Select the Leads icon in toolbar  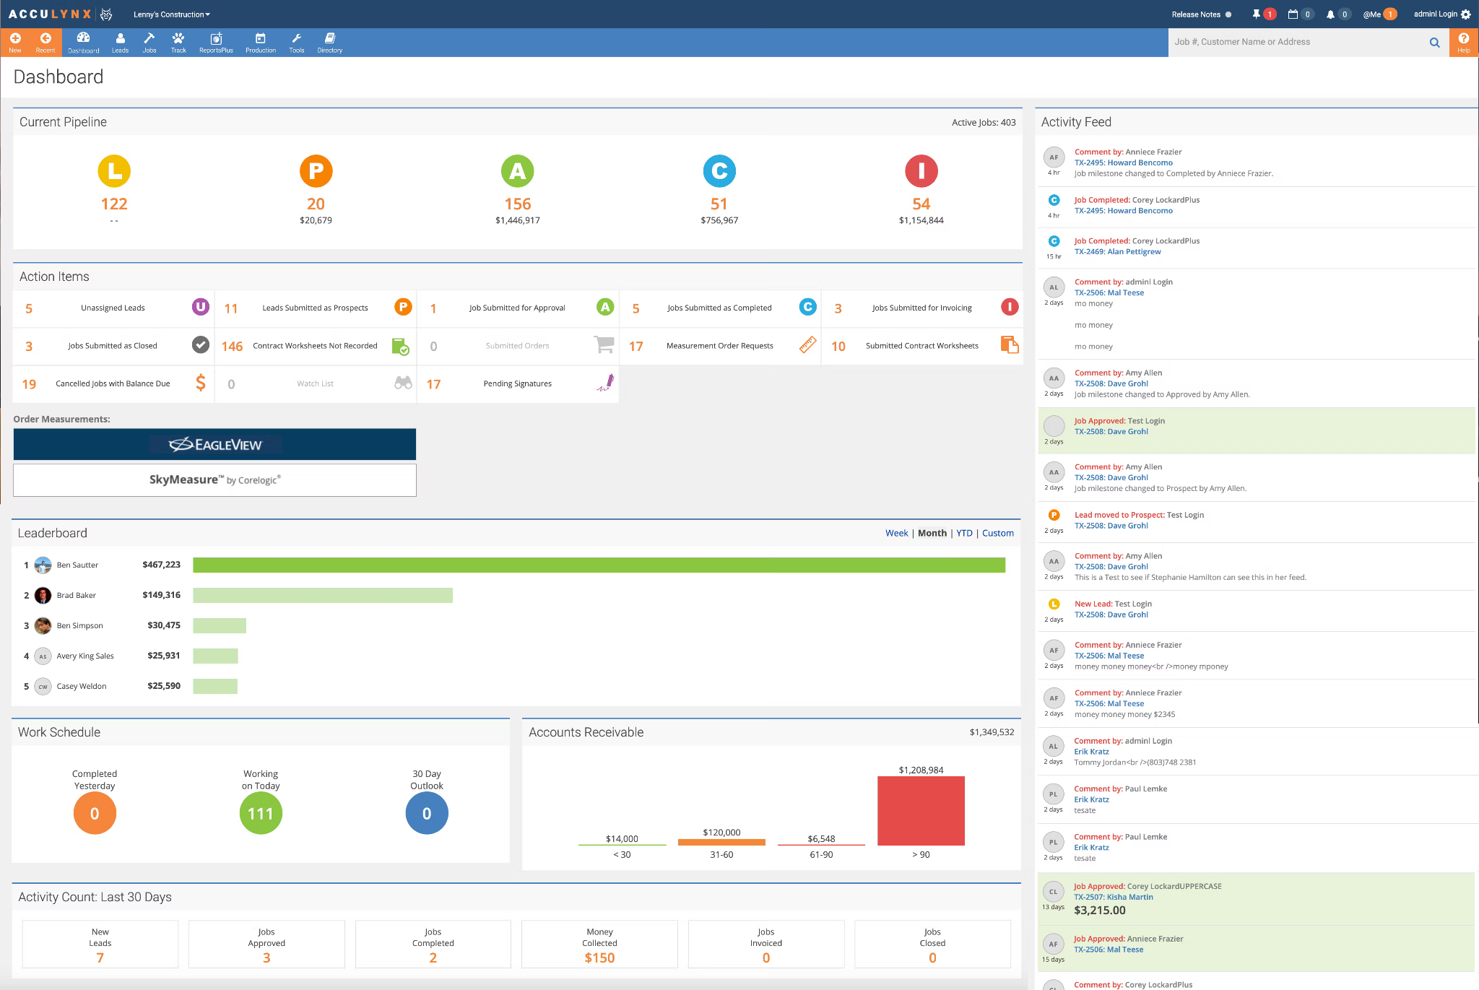click(x=119, y=42)
